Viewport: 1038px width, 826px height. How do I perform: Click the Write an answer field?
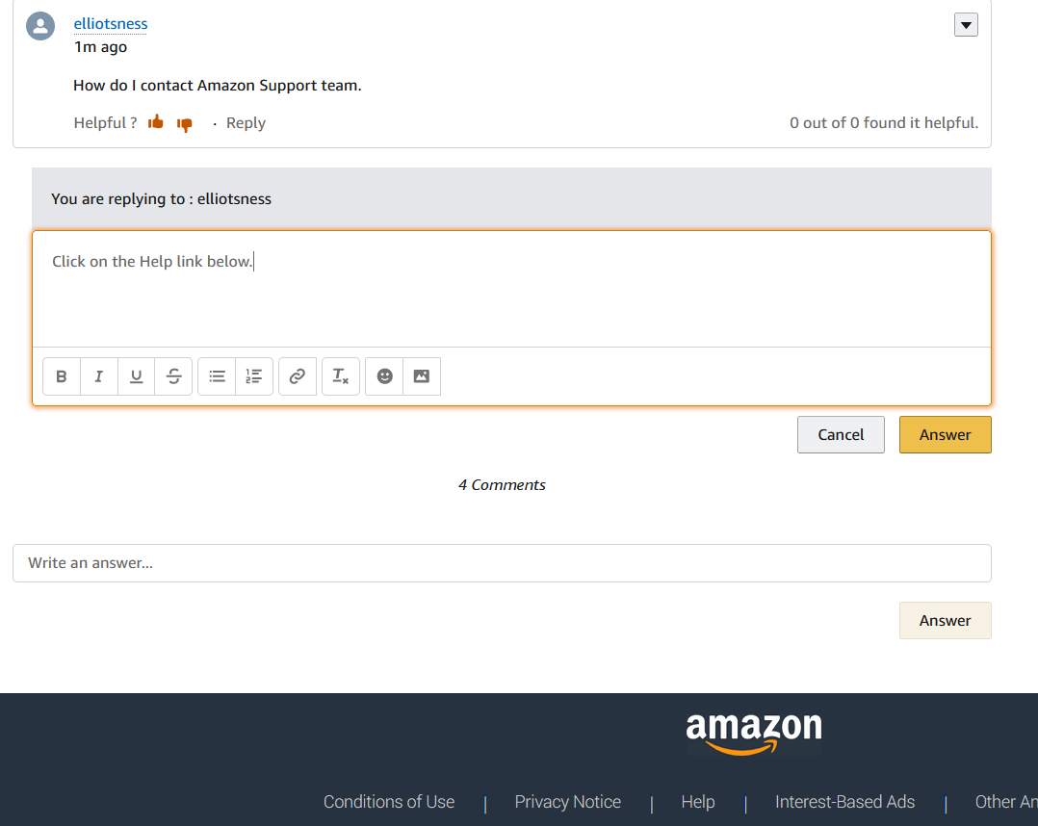click(x=502, y=563)
